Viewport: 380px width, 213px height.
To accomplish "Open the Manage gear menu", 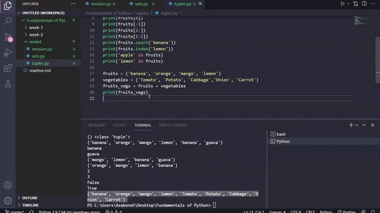I will (x=8, y=200).
